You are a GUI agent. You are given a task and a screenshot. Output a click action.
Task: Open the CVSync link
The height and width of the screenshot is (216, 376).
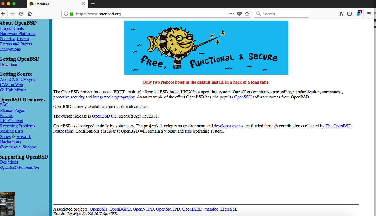(x=28, y=80)
